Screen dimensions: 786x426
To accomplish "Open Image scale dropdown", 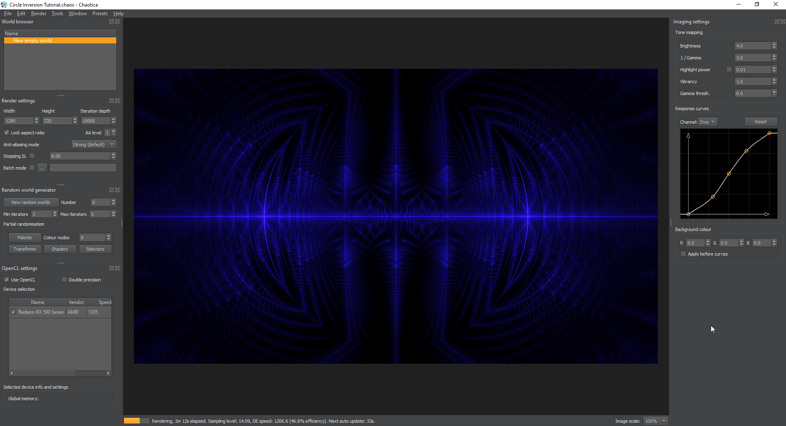I will point(655,421).
